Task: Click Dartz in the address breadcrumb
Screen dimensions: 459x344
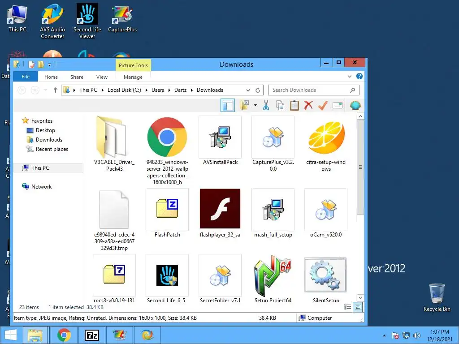Action: [x=180, y=90]
